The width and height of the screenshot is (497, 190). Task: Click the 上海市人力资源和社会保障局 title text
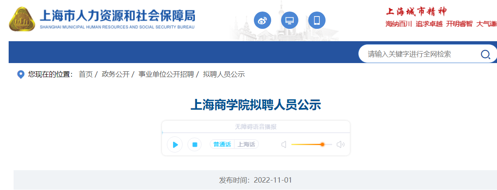(117, 16)
